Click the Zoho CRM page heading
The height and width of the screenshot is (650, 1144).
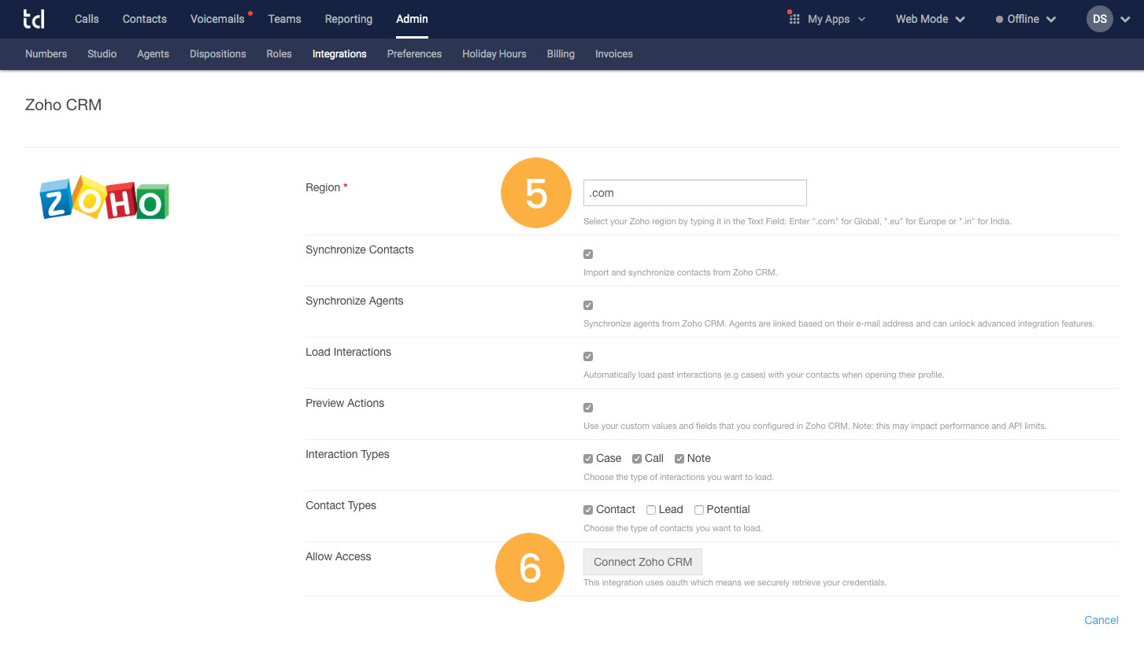click(63, 105)
